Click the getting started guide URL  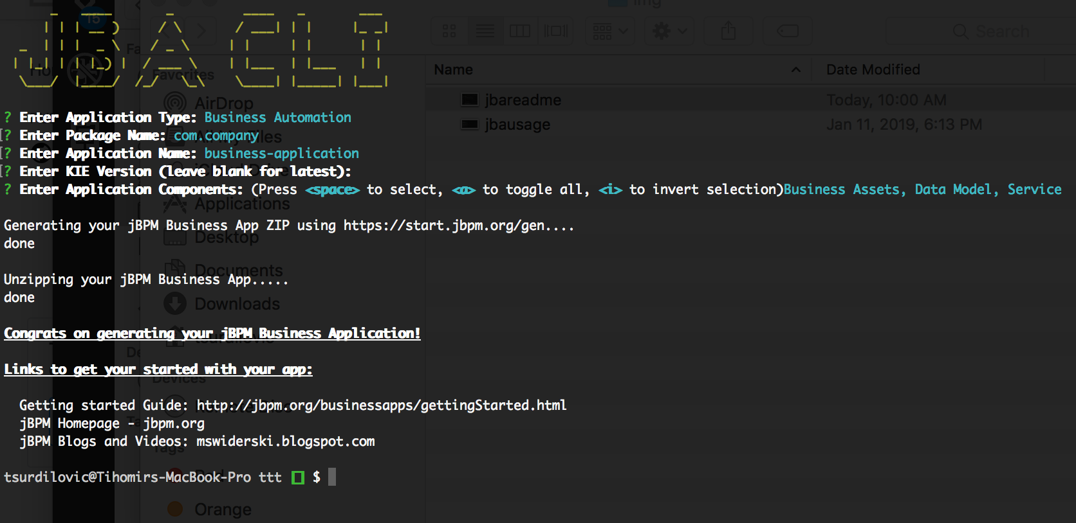pyautogui.click(x=382, y=405)
